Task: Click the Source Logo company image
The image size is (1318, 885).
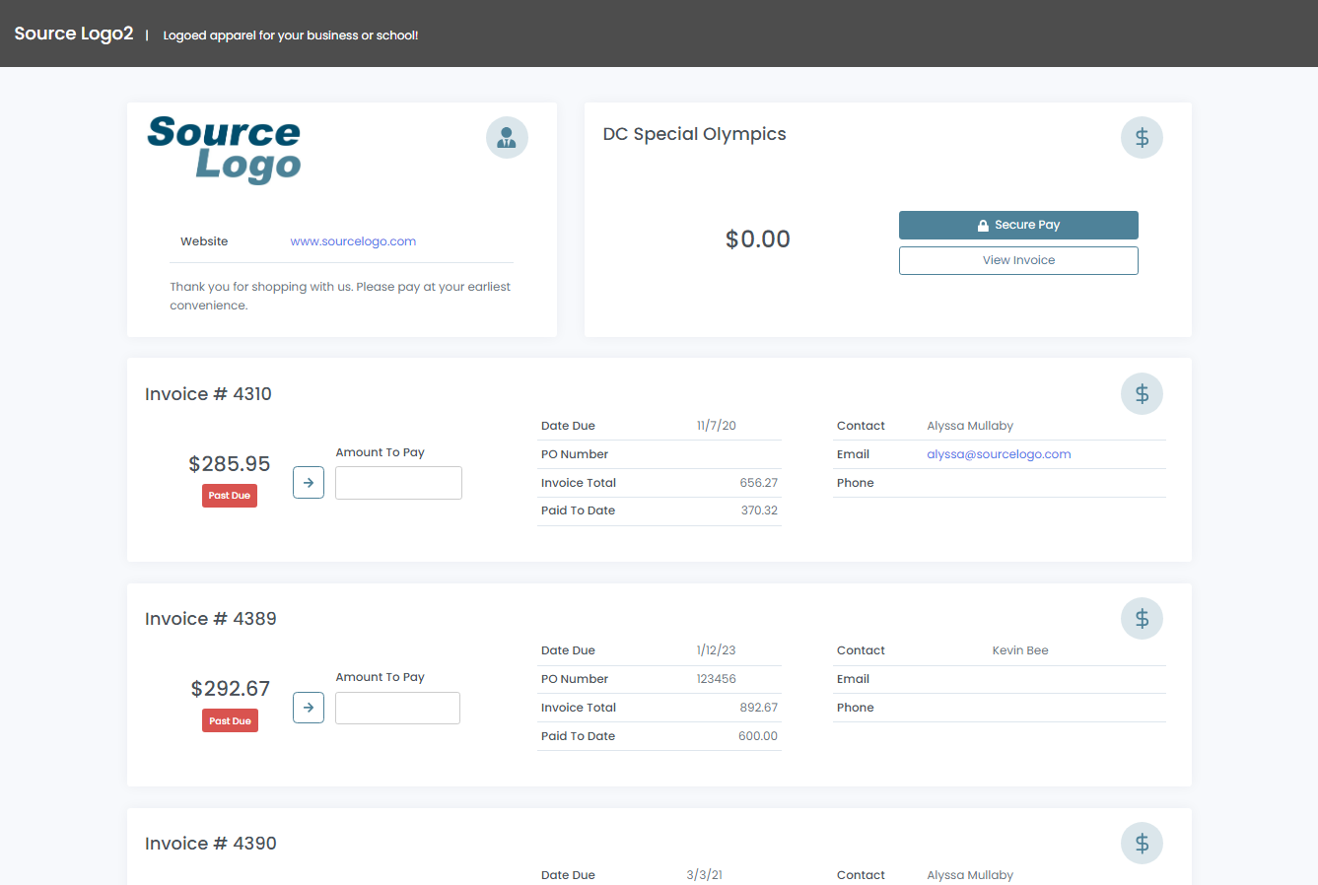Action: pos(224,150)
